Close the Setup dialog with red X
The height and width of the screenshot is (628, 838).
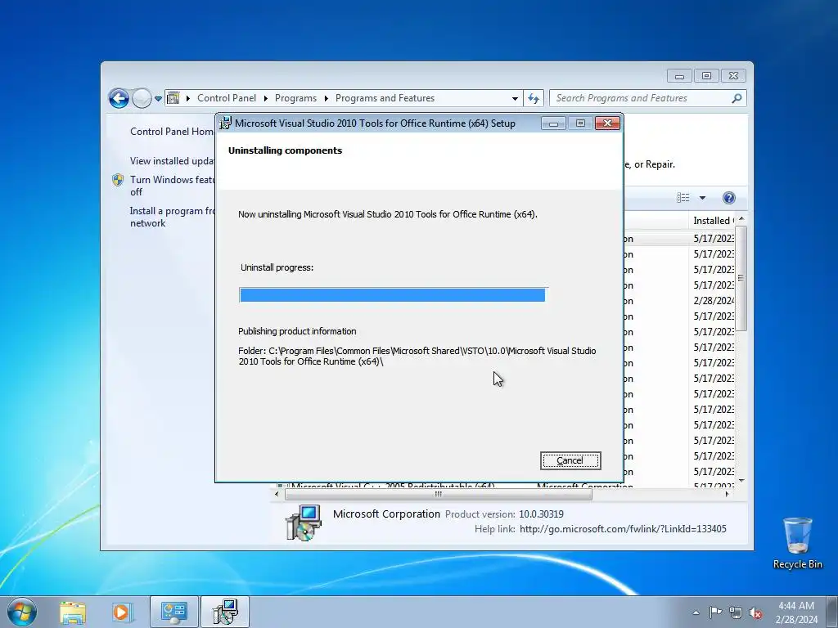pos(607,123)
